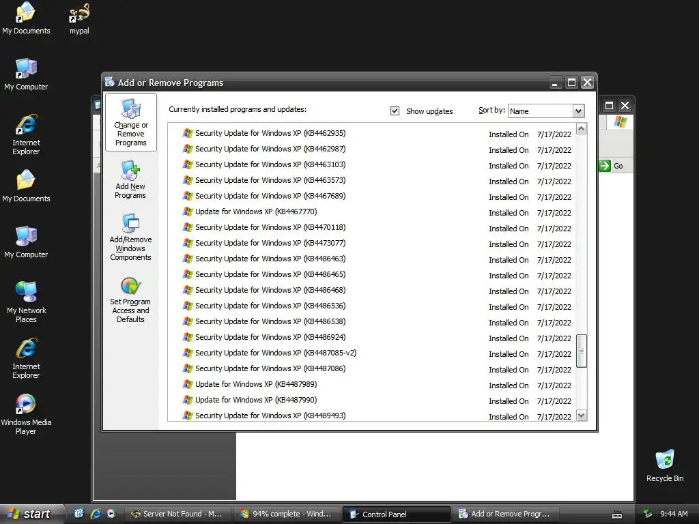Click the system tray network icon
The height and width of the screenshot is (524, 699).
point(648,514)
